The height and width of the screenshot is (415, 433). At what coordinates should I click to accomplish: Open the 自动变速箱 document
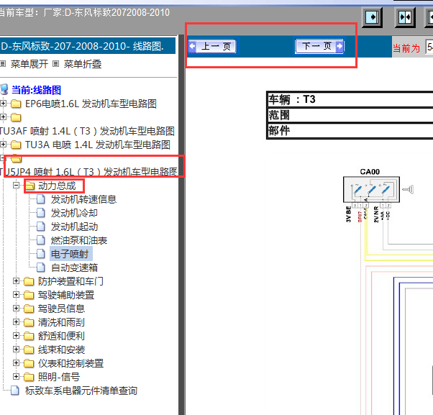pos(74,268)
